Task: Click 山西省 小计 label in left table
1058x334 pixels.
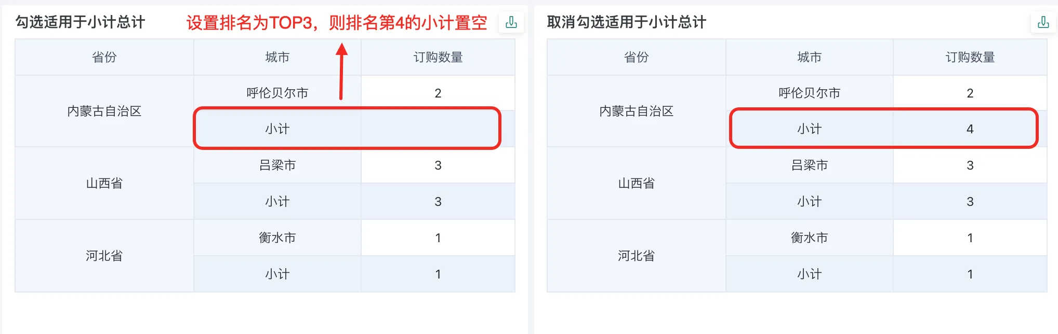Action: pos(277,201)
